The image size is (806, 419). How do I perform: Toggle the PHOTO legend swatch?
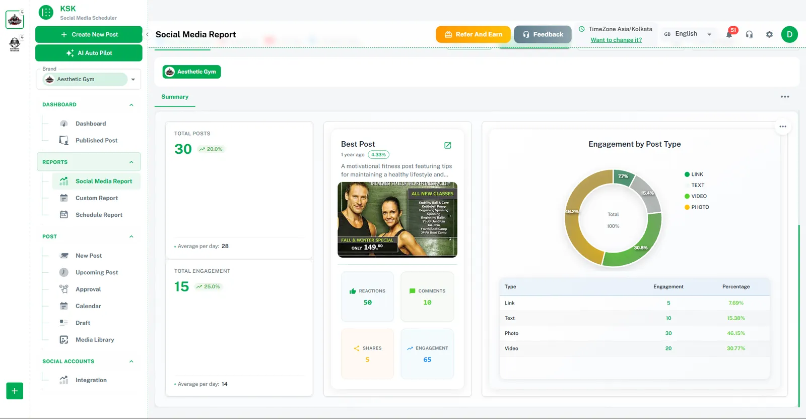point(687,207)
